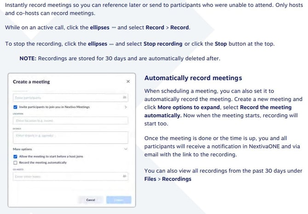Screen dimensions: 308x214
Task: Click the More options section label
Action: [23, 149]
